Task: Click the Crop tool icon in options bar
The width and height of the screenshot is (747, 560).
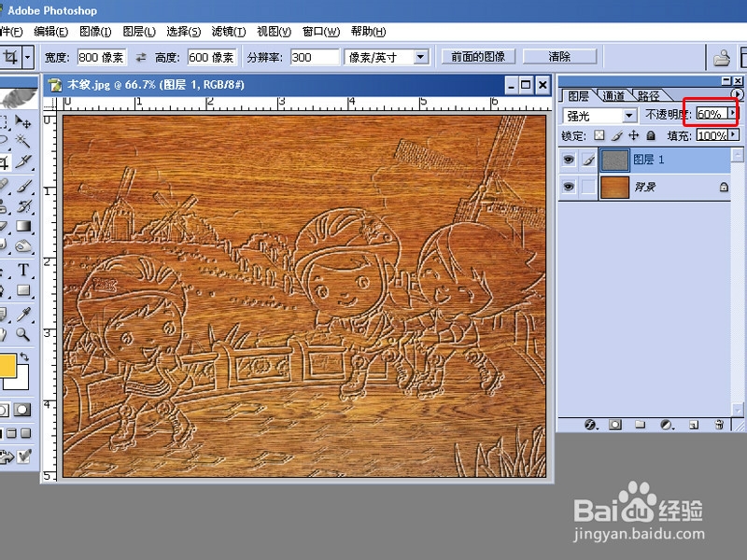Action: coord(10,58)
